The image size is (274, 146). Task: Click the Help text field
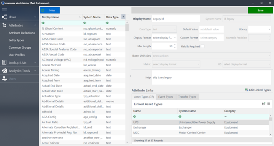[x=212, y=78]
